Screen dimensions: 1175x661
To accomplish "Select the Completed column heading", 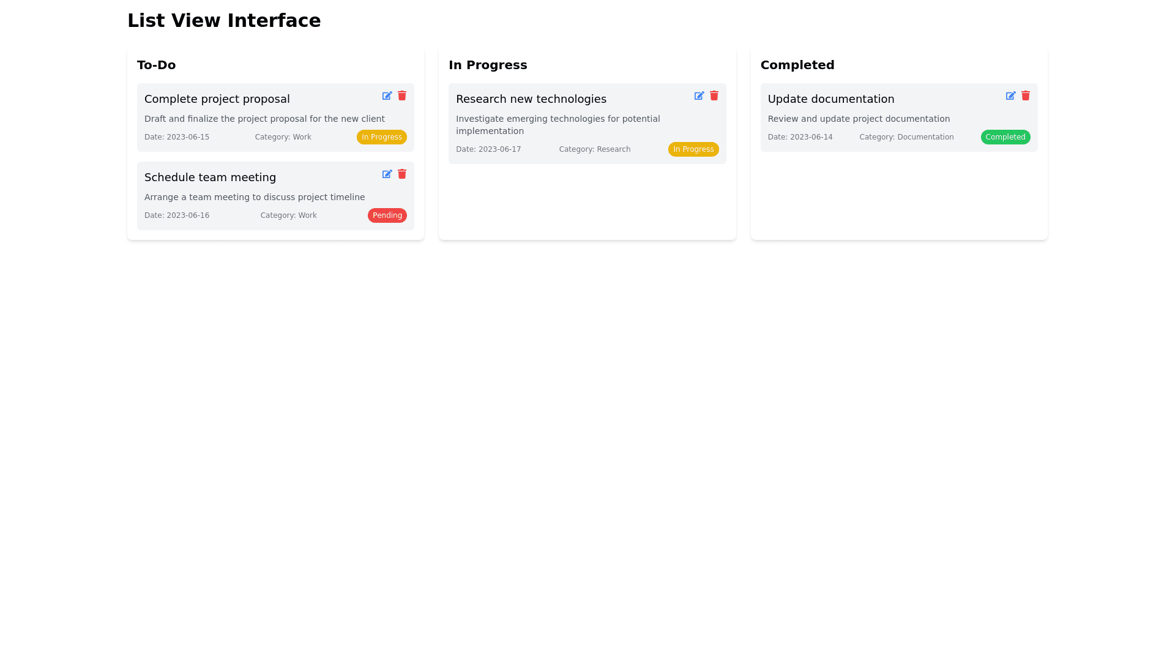I will [x=797, y=65].
